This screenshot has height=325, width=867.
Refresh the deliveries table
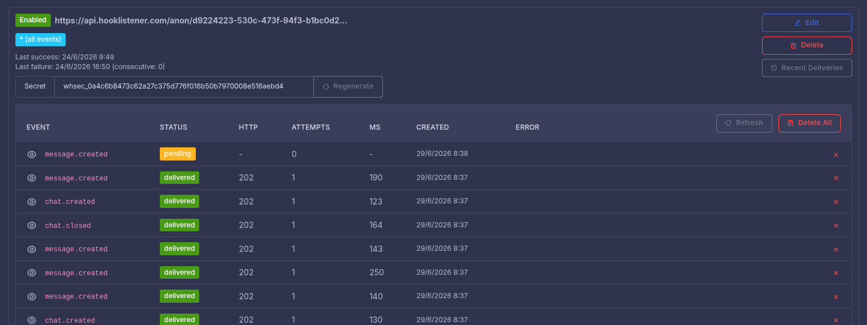[744, 123]
